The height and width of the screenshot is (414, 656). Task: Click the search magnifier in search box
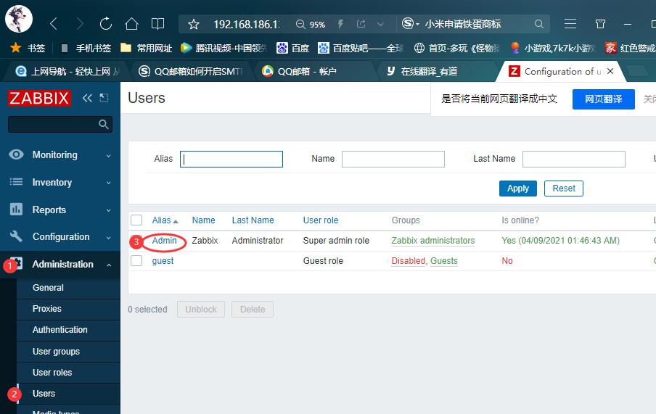pos(539,24)
